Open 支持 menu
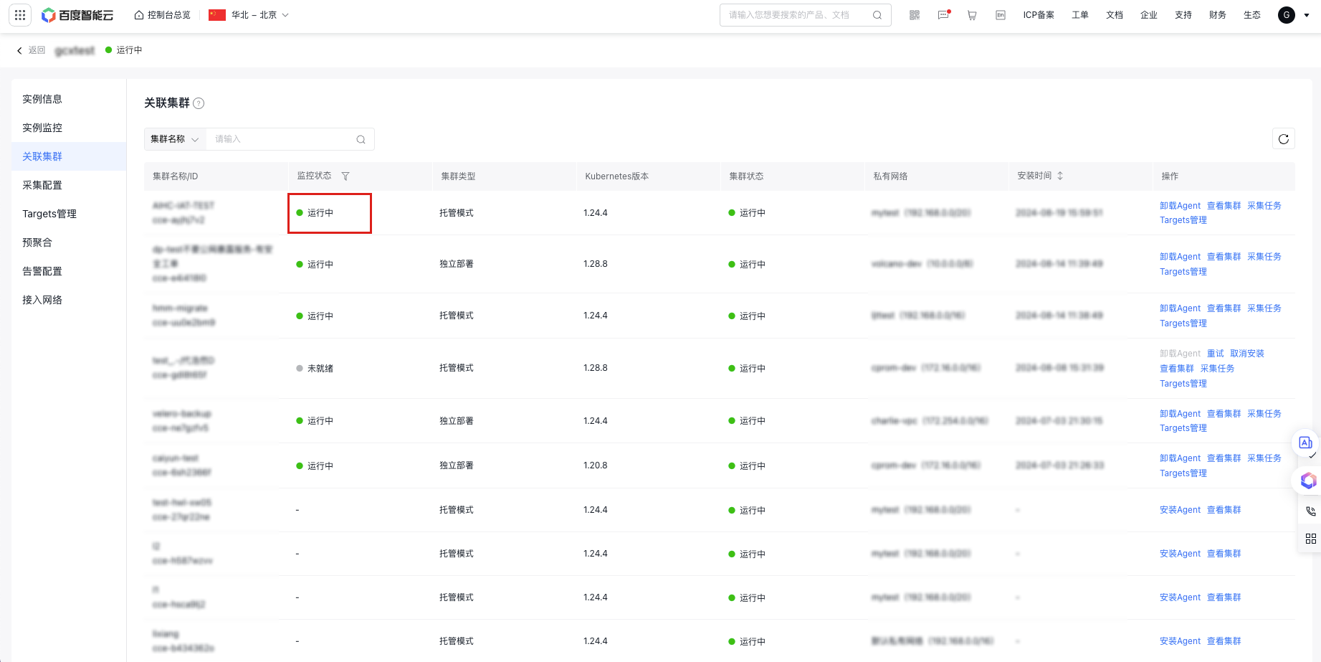The image size is (1321, 662). click(x=1183, y=15)
